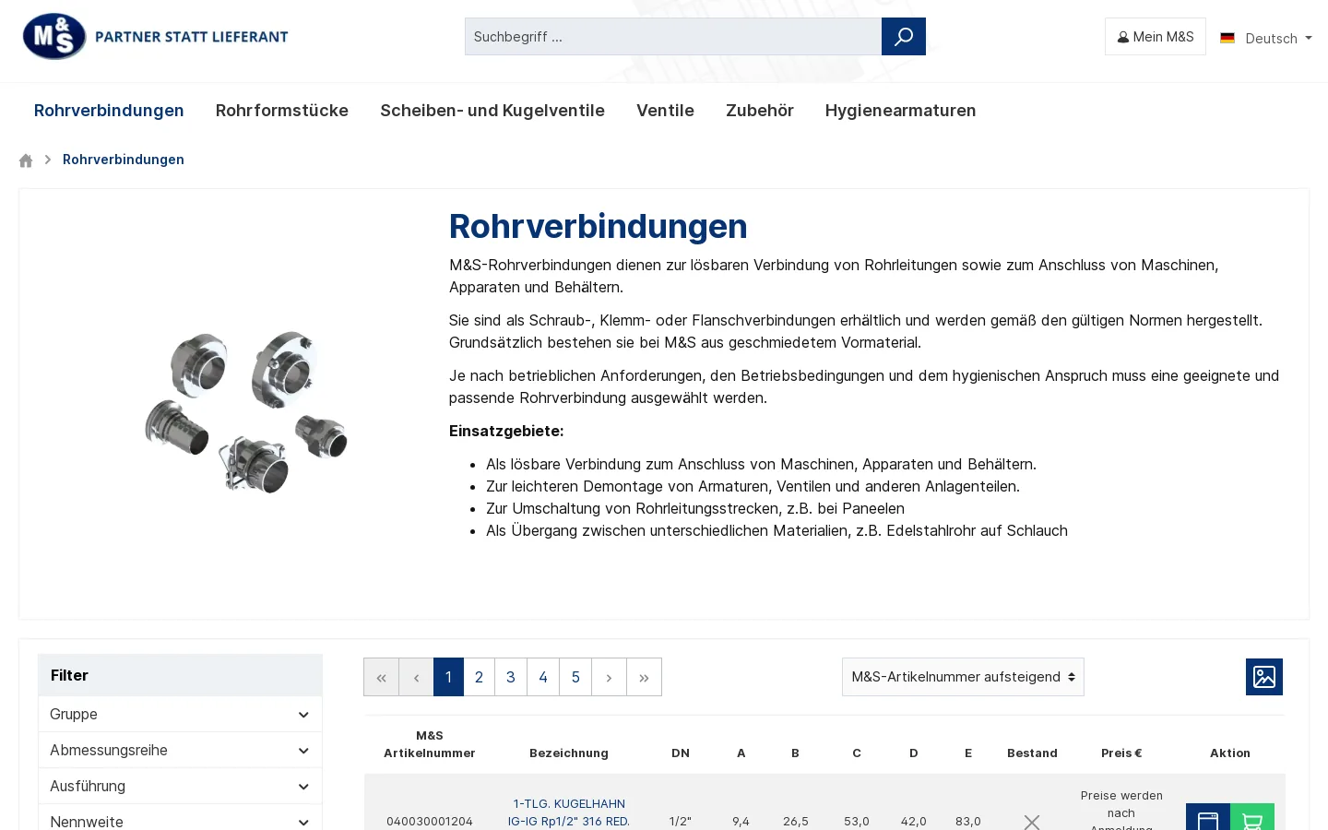Select current page 1 button

tap(448, 677)
